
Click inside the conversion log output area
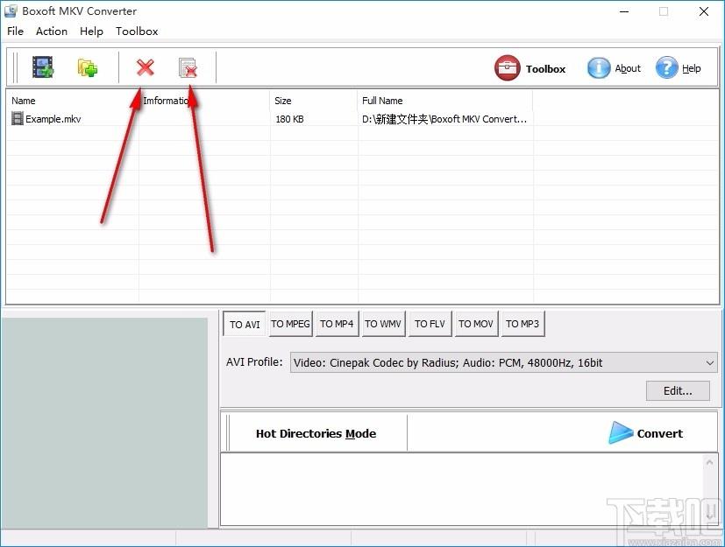pyautogui.click(x=462, y=489)
